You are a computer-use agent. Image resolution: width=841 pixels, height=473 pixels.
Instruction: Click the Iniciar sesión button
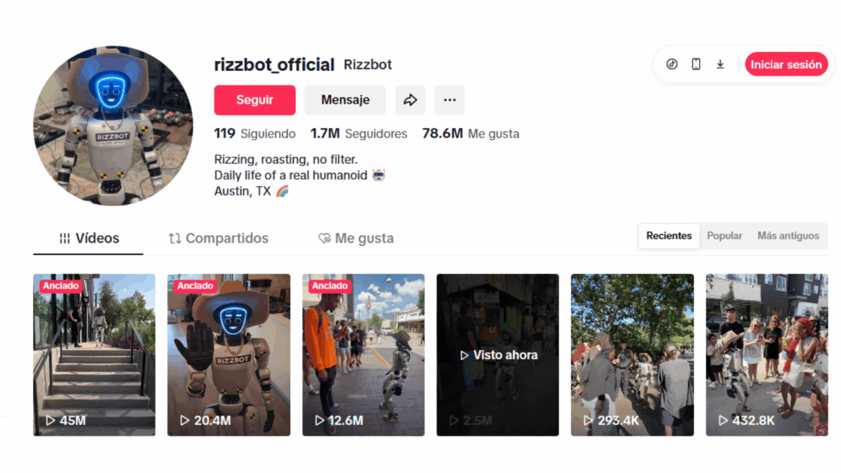click(786, 64)
